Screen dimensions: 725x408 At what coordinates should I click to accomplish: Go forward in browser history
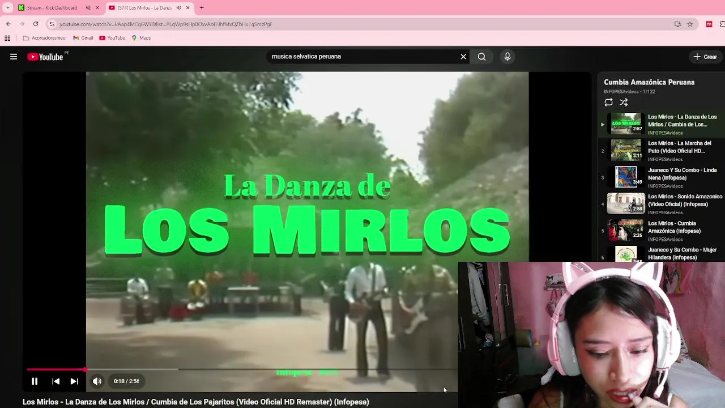22,24
